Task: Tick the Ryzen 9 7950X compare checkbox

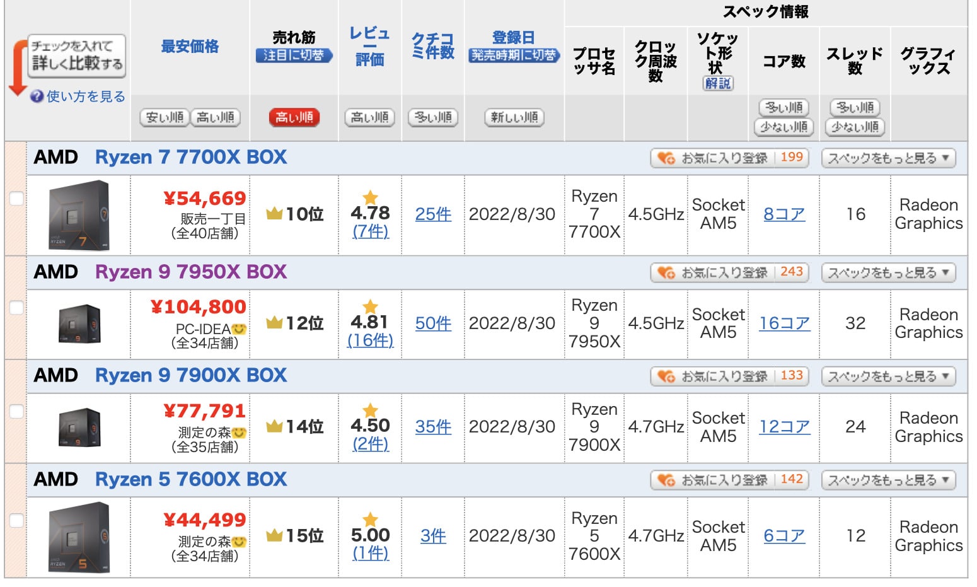Action: tap(16, 308)
